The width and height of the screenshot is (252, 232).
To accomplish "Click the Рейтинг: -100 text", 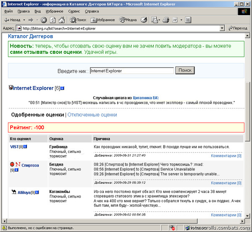I will click(27, 127).
